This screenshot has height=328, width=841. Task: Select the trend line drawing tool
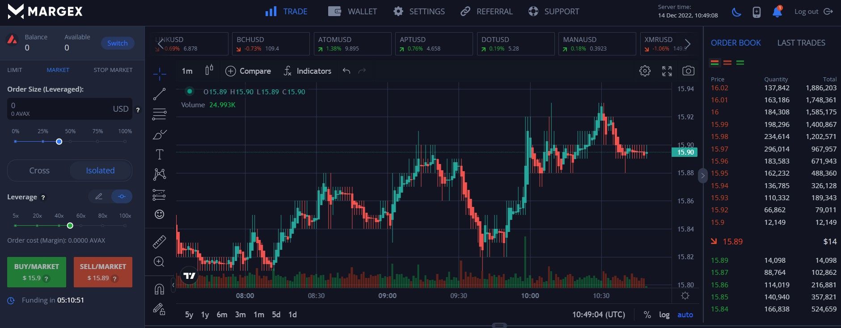(159, 94)
